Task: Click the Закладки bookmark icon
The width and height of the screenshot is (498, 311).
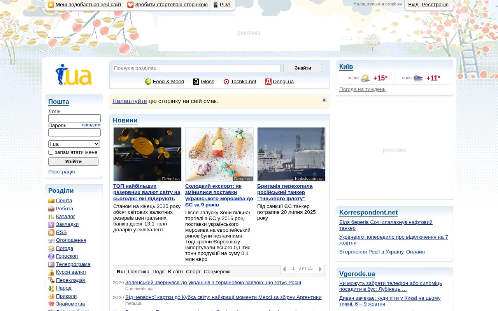Action: [x=51, y=224]
